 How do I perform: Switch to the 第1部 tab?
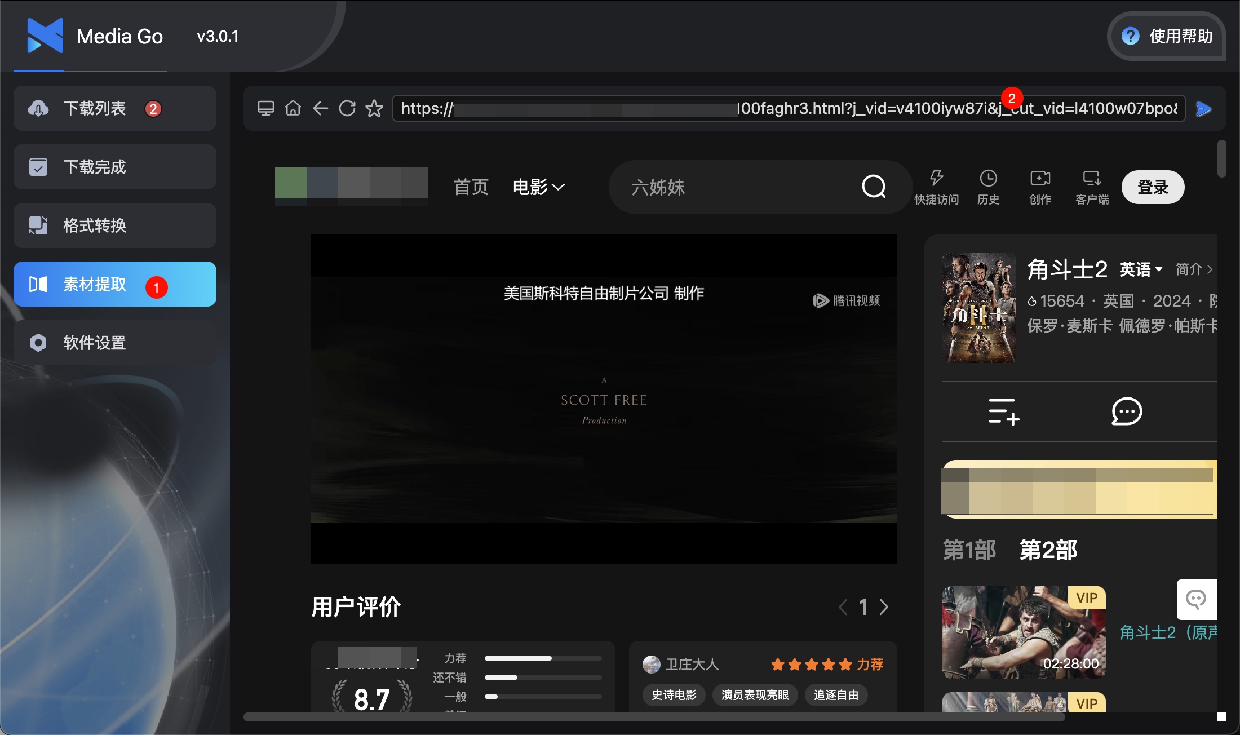[x=969, y=549]
